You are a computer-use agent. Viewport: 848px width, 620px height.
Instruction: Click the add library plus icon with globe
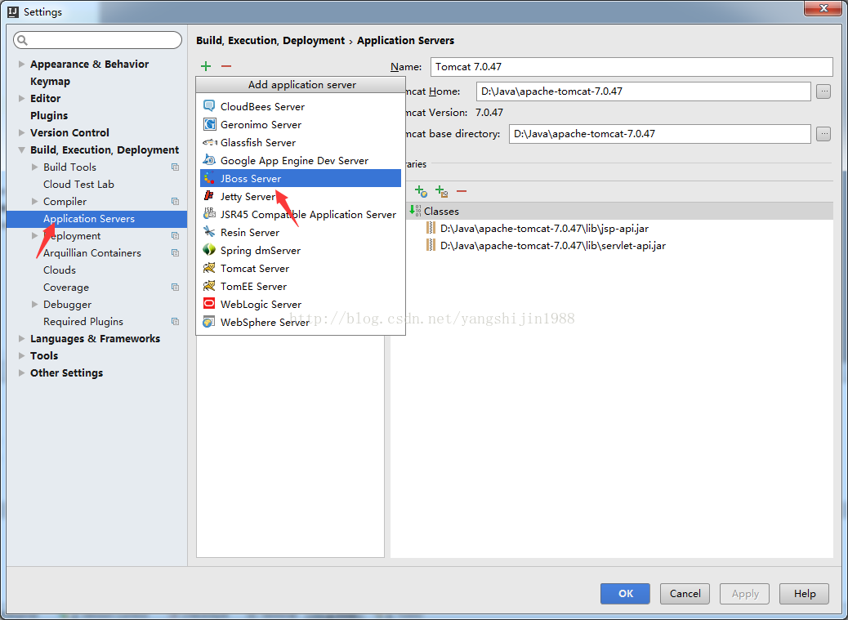tap(421, 191)
